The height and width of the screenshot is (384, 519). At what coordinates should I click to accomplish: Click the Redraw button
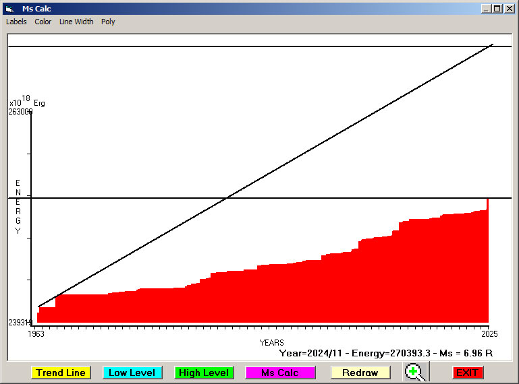[360, 373]
